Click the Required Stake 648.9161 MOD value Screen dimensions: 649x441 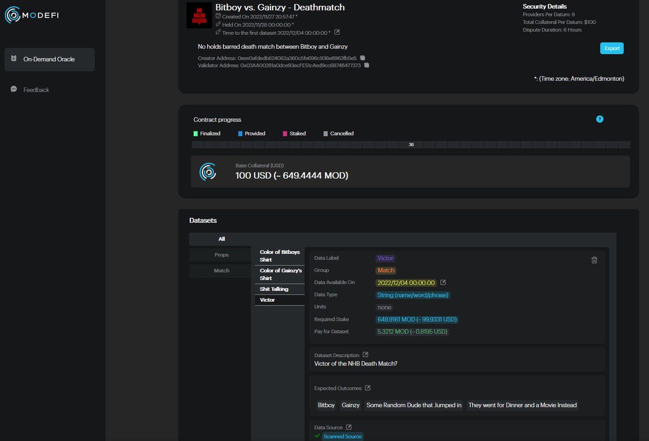pos(417,319)
